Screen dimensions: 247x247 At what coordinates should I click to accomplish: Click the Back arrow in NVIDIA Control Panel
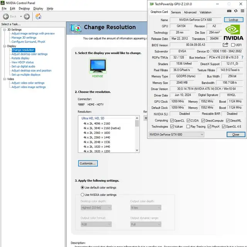point(6,16)
